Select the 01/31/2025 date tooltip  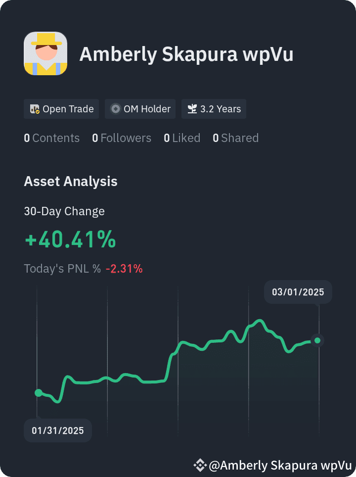point(58,430)
